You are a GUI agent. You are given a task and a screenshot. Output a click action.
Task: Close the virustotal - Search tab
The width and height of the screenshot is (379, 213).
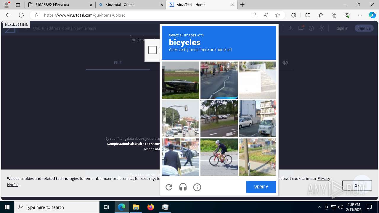[x=162, y=5]
